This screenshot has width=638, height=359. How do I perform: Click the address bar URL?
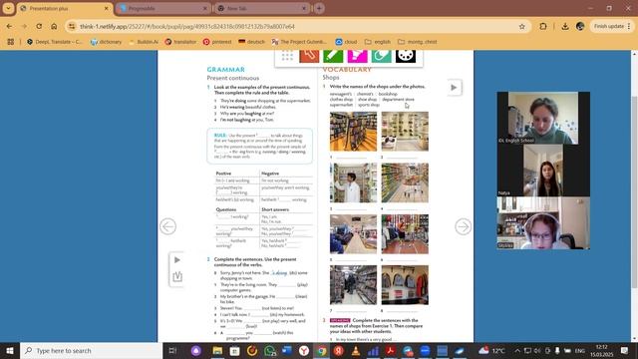pos(187,27)
